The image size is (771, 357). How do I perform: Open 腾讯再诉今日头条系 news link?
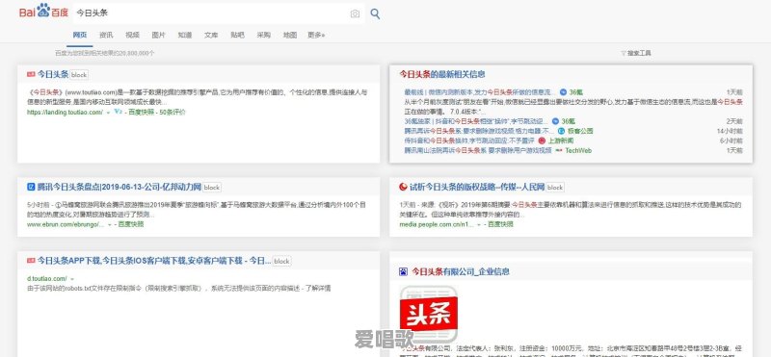click(479, 131)
